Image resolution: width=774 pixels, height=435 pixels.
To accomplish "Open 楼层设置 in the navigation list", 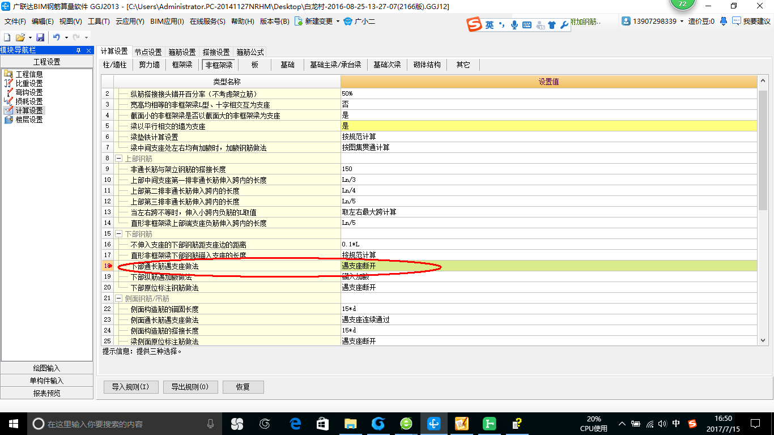I will coord(23,120).
